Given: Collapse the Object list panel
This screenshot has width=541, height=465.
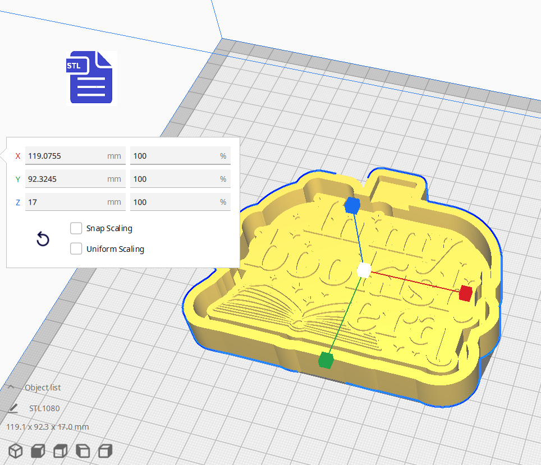Looking at the screenshot, I should [x=11, y=387].
